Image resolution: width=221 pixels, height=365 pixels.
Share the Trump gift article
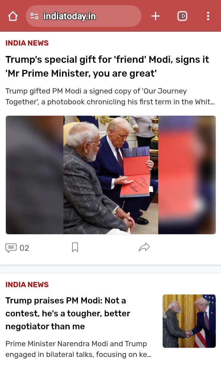click(144, 247)
